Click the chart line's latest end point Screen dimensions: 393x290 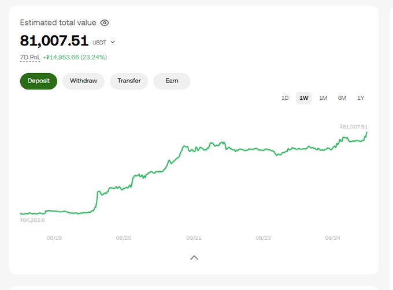pyautogui.click(x=366, y=132)
